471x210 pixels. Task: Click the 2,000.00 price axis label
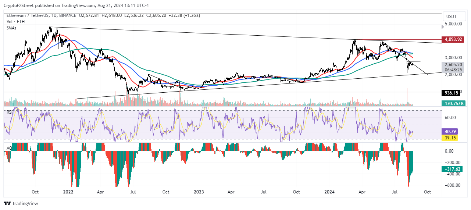[x=453, y=75]
